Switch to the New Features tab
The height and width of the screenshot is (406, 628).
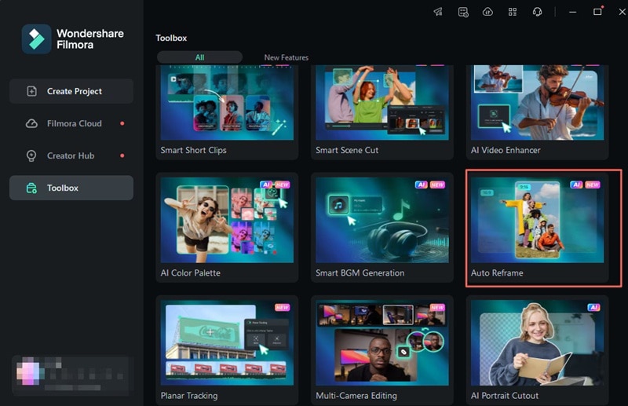coord(286,57)
